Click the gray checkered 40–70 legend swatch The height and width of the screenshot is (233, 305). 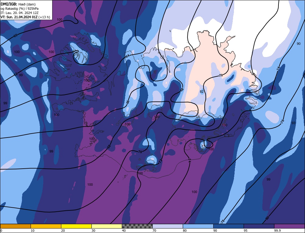(137, 226)
